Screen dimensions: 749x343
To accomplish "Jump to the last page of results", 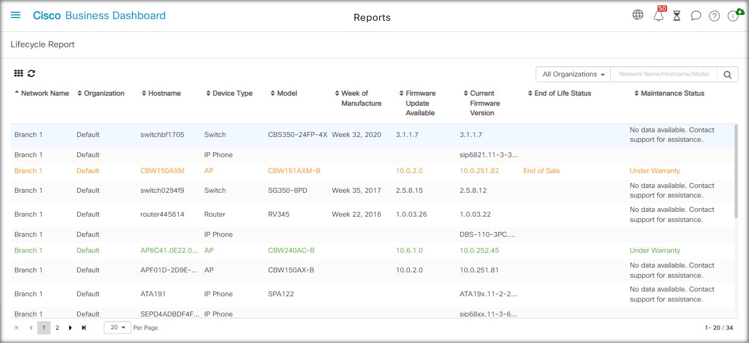I will (84, 328).
